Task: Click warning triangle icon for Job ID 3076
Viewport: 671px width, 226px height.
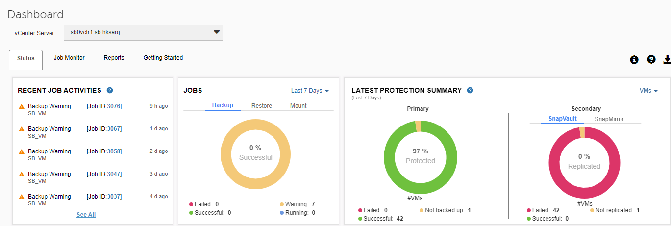Action: pos(22,106)
